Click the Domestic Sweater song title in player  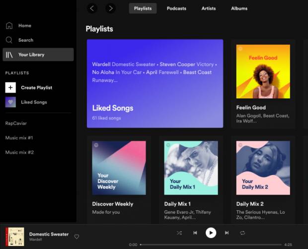click(x=49, y=234)
